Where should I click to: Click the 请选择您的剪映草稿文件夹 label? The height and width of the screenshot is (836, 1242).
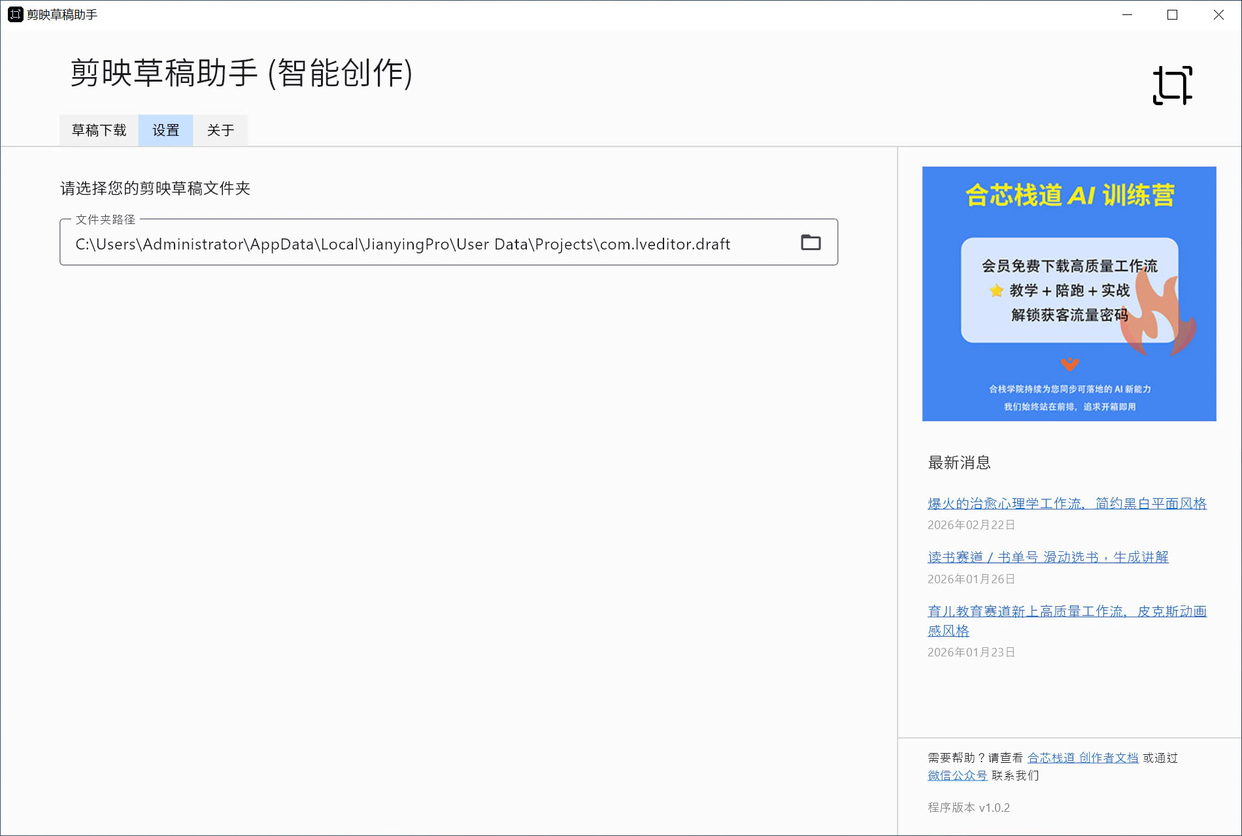[x=156, y=188]
